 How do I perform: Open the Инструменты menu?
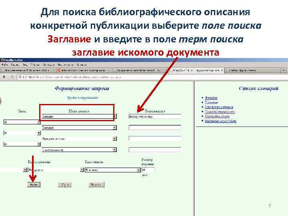pos(66,65)
